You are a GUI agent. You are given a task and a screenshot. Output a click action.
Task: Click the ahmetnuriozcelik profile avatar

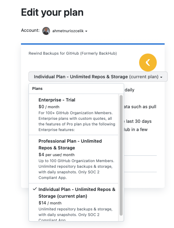click(46, 31)
